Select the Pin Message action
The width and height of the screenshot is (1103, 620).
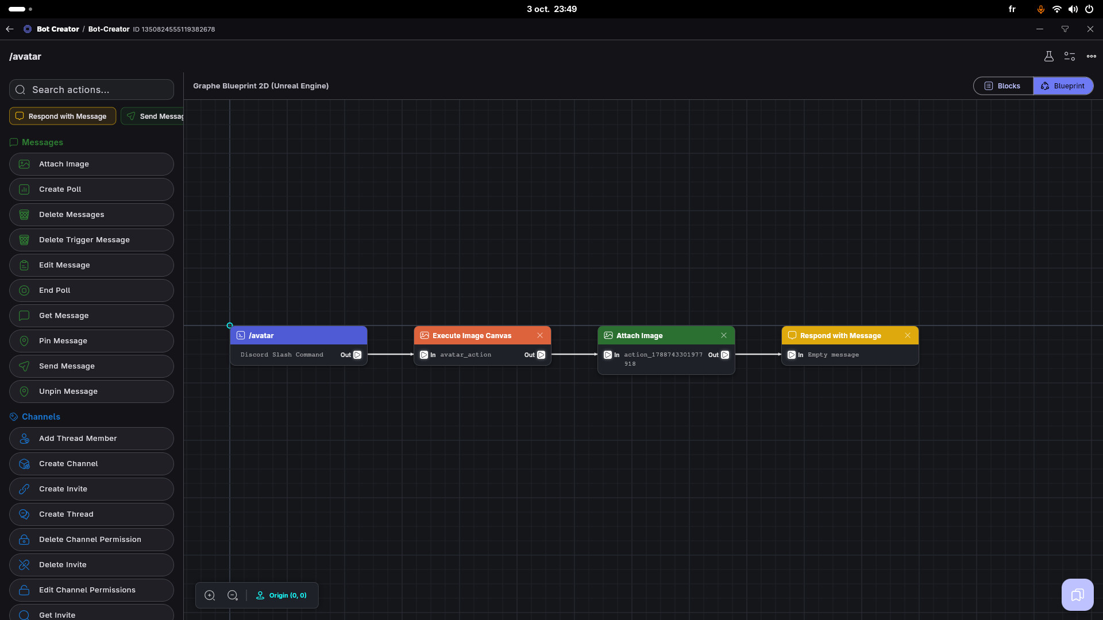91,341
